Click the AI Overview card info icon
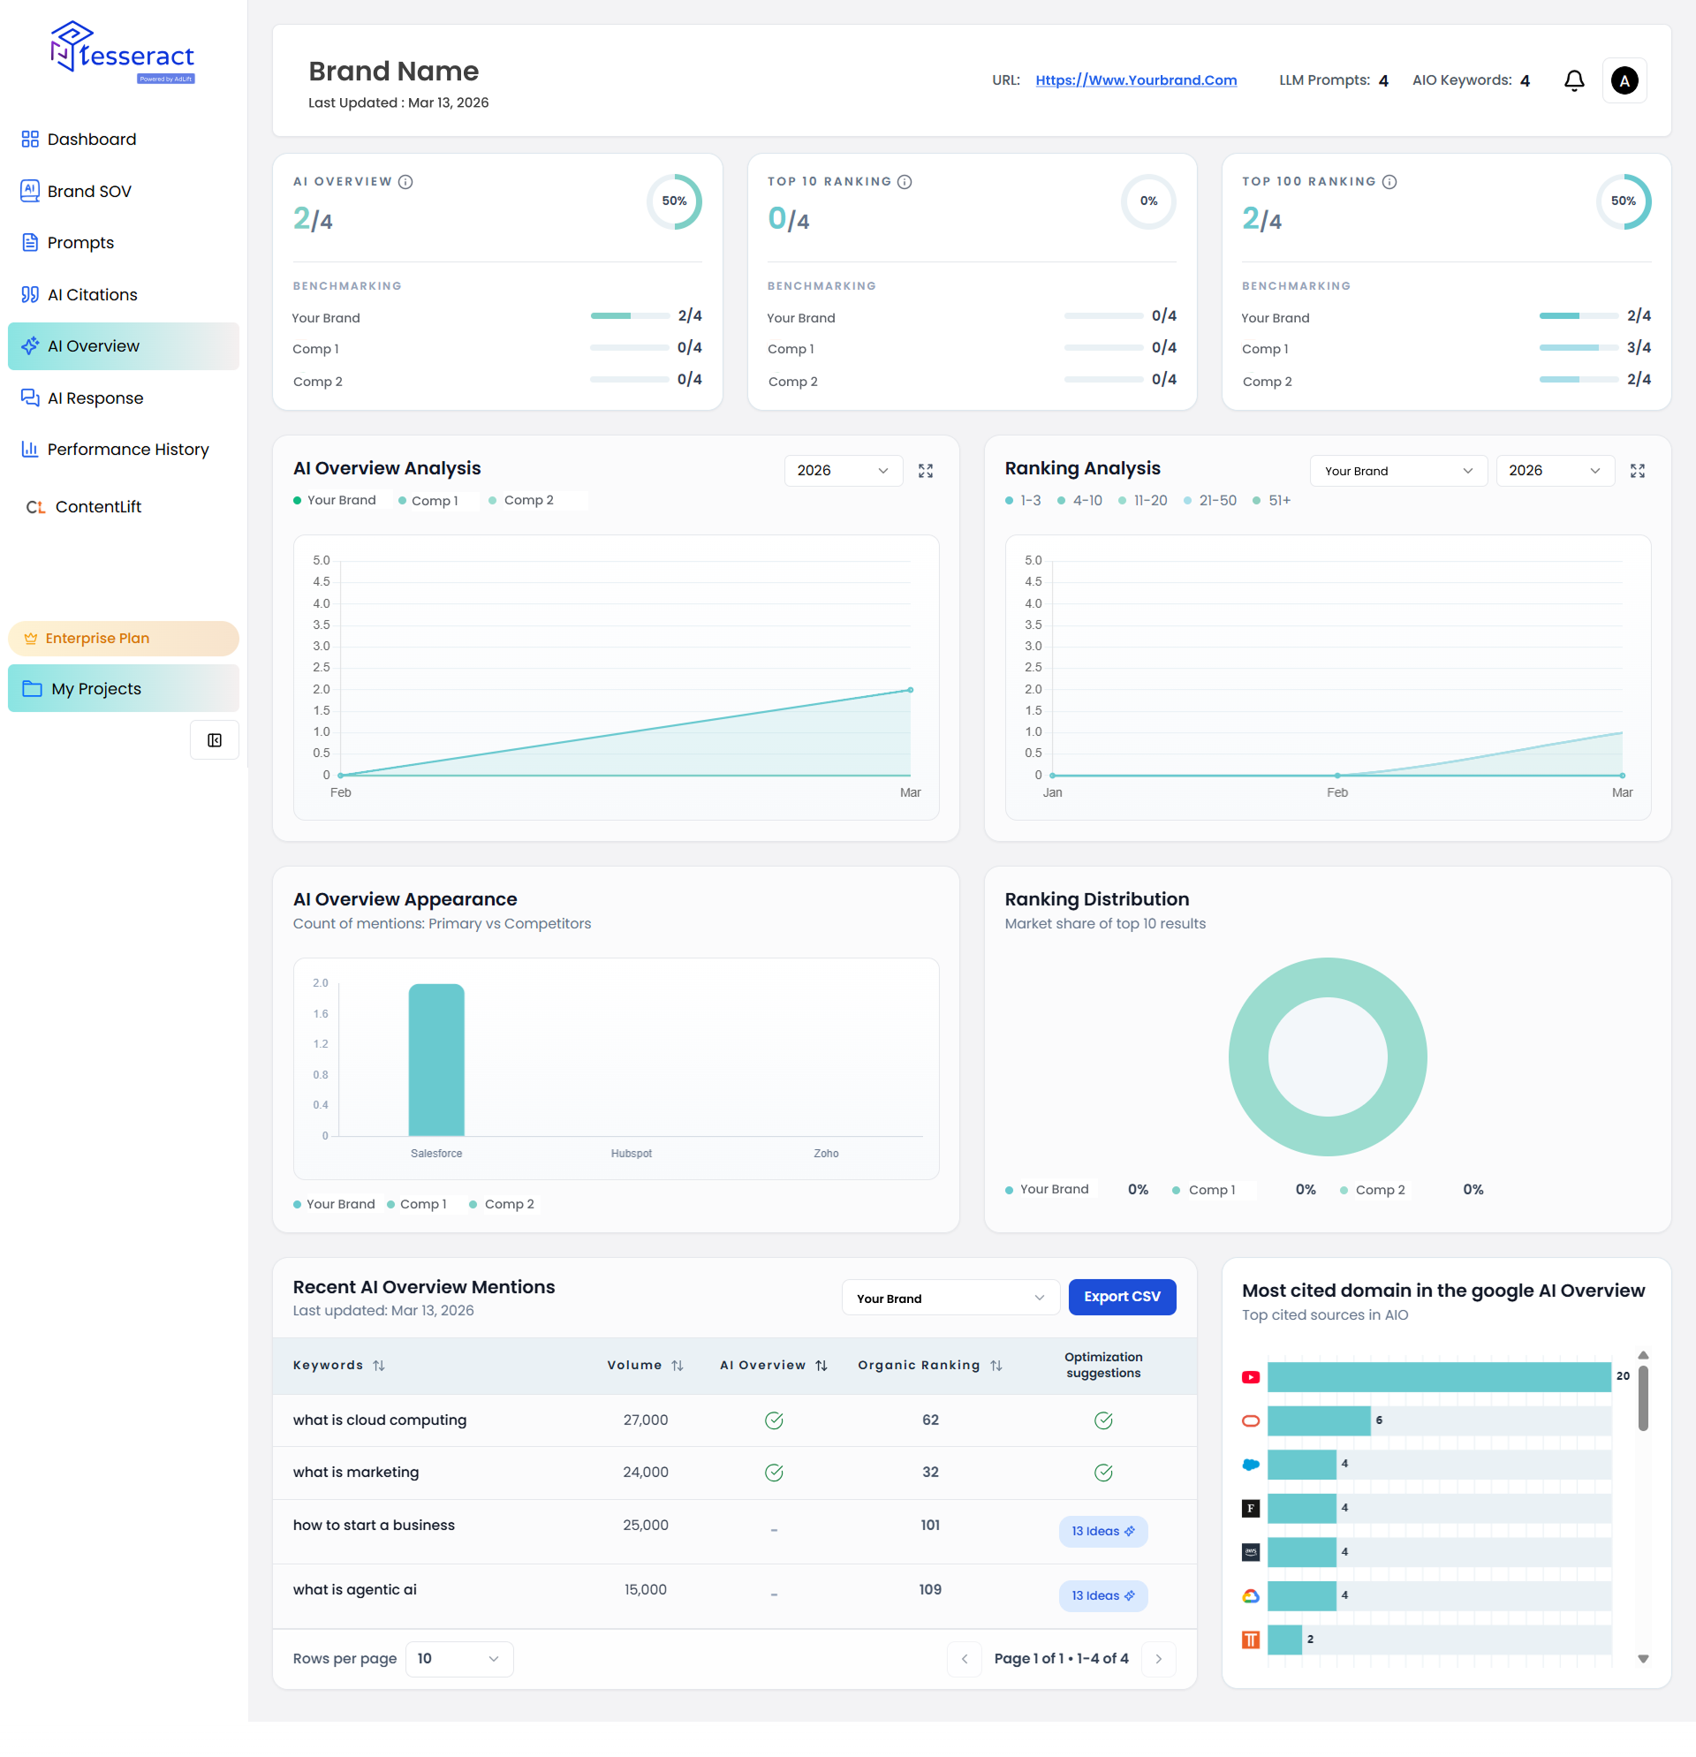Image resolution: width=1696 pixels, height=1757 pixels. [x=405, y=182]
